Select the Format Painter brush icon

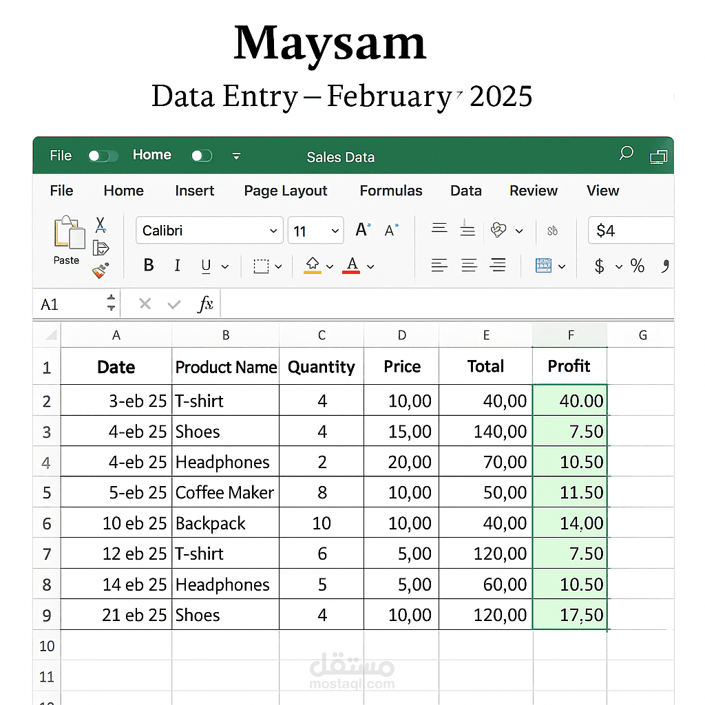[x=101, y=270]
